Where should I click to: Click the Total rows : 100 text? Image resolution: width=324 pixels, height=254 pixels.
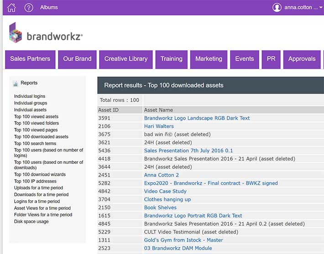[120, 100]
